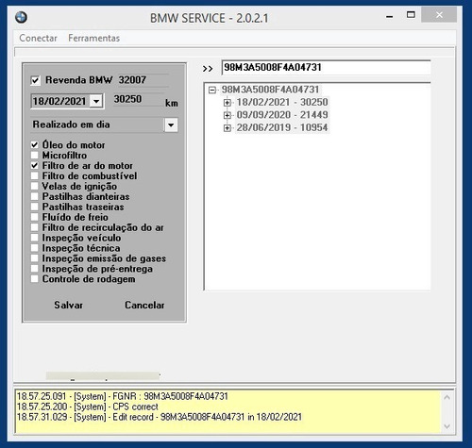Check Inspeção veículo
The height and width of the screenshot is (448, 472).
34,238
